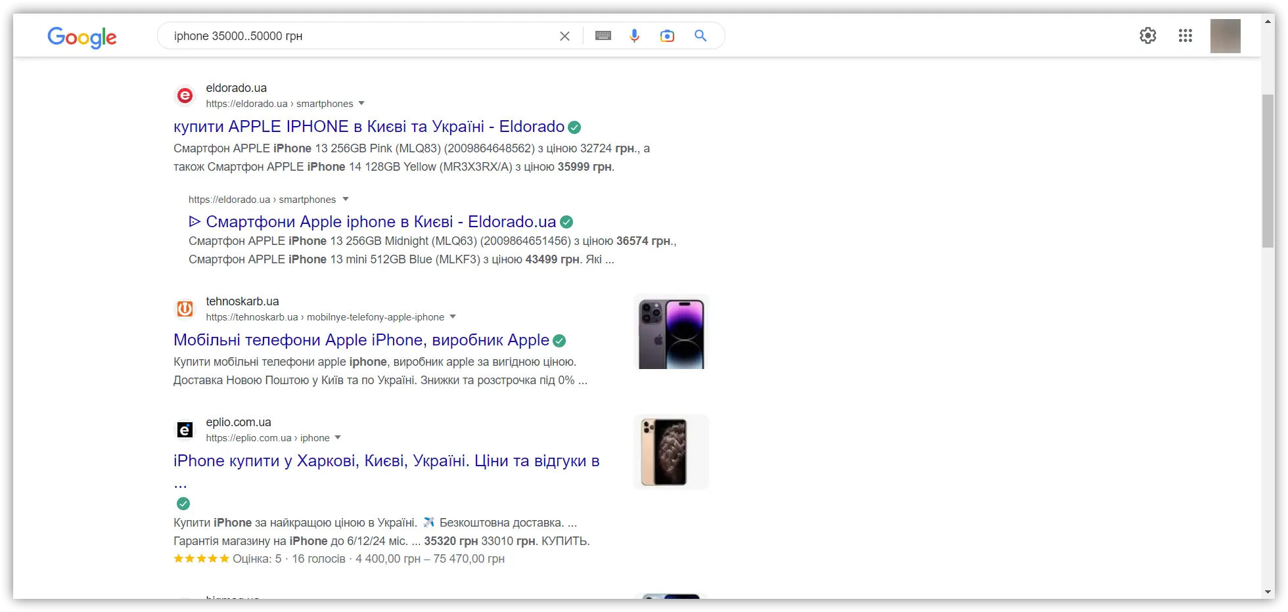Open 'купити APPLE IPHONE в Києві' Eldorado result
Viewport: 1288px width, 612px height.
point(369,127)
